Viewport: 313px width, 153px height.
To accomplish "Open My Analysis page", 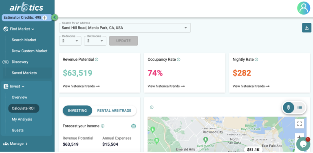I will tap(22, 119).
